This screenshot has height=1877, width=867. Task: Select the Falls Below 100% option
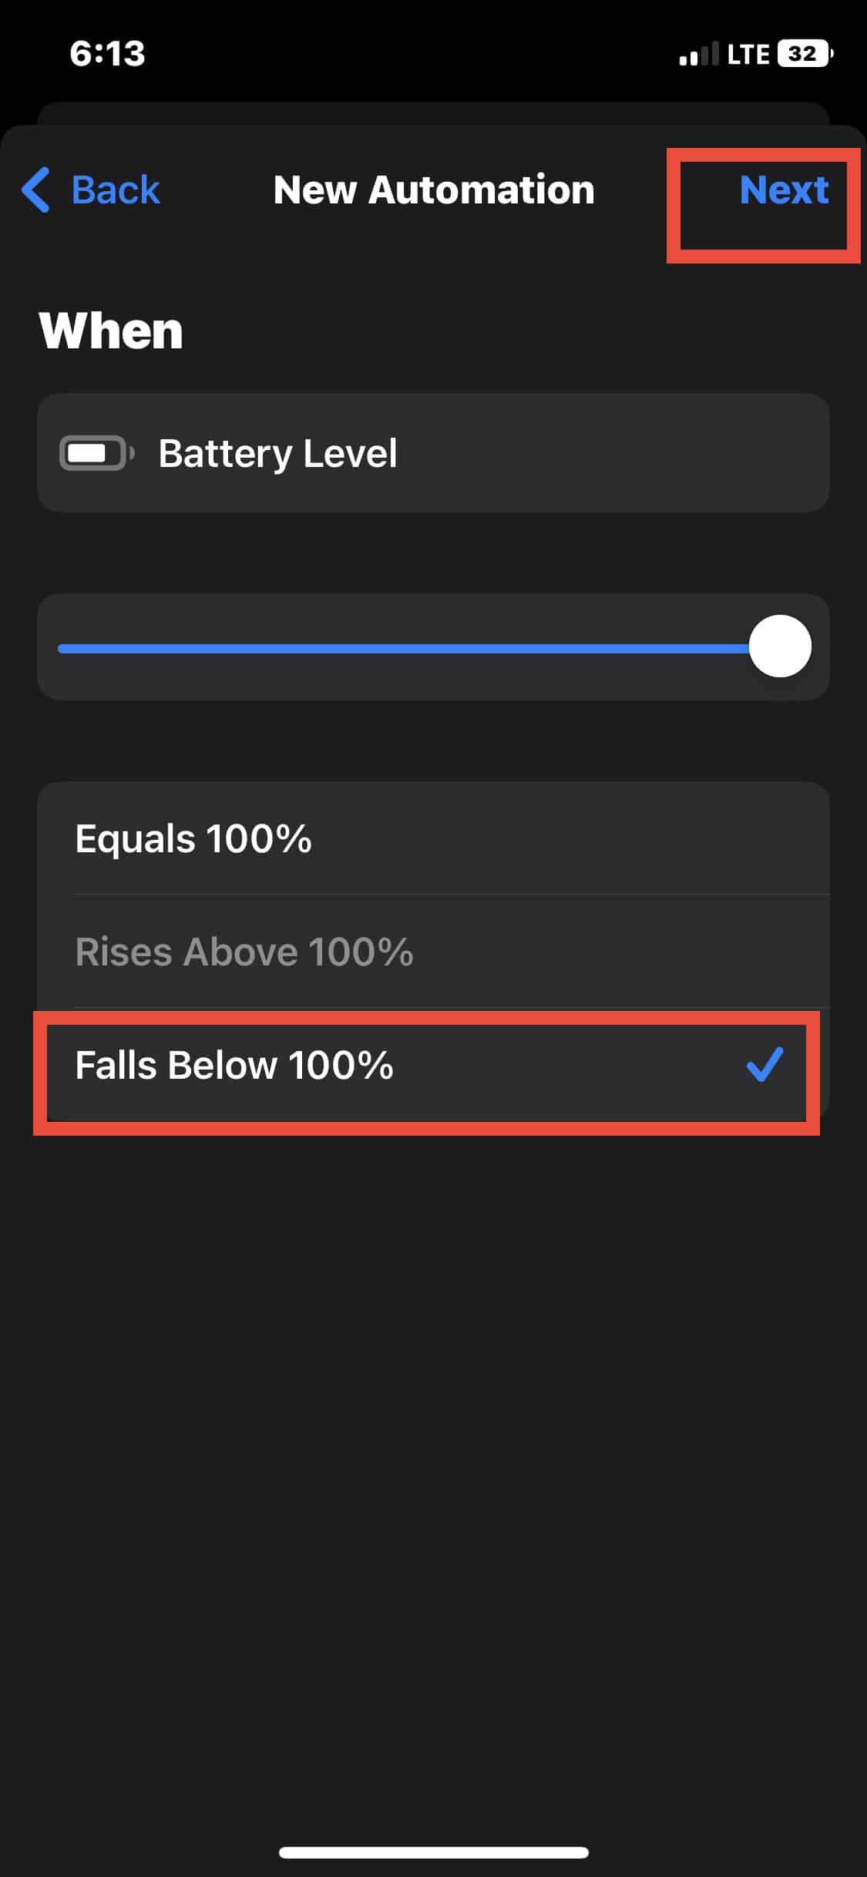(234, 1066)
